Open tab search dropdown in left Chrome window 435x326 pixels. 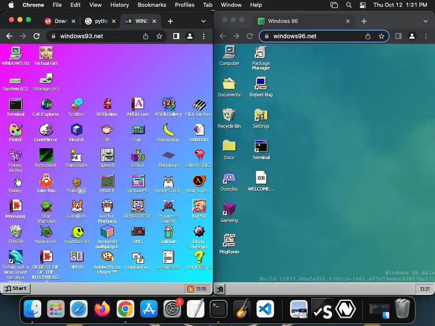[x=203, y=21]
